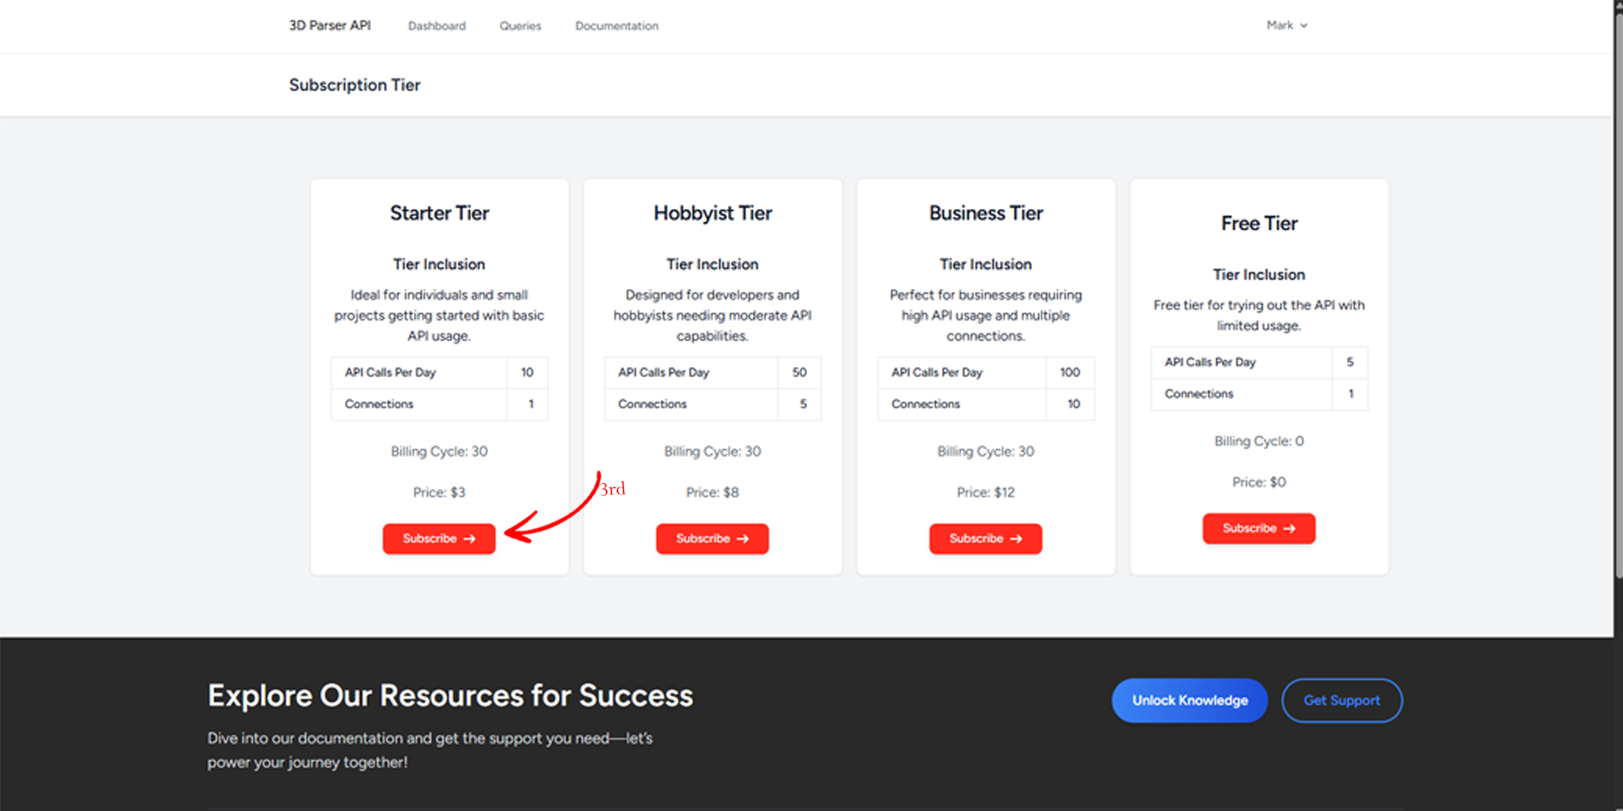Subscribe to the Hobbyist Tier
Screen dimensions: 1623x811
712,539
